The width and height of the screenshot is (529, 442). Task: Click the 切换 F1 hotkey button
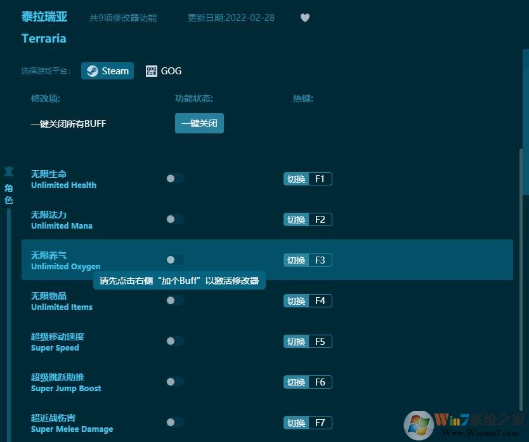307,178
